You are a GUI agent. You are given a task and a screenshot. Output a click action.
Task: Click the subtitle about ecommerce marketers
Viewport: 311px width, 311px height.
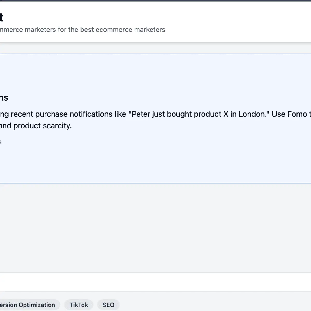point(83,30)
